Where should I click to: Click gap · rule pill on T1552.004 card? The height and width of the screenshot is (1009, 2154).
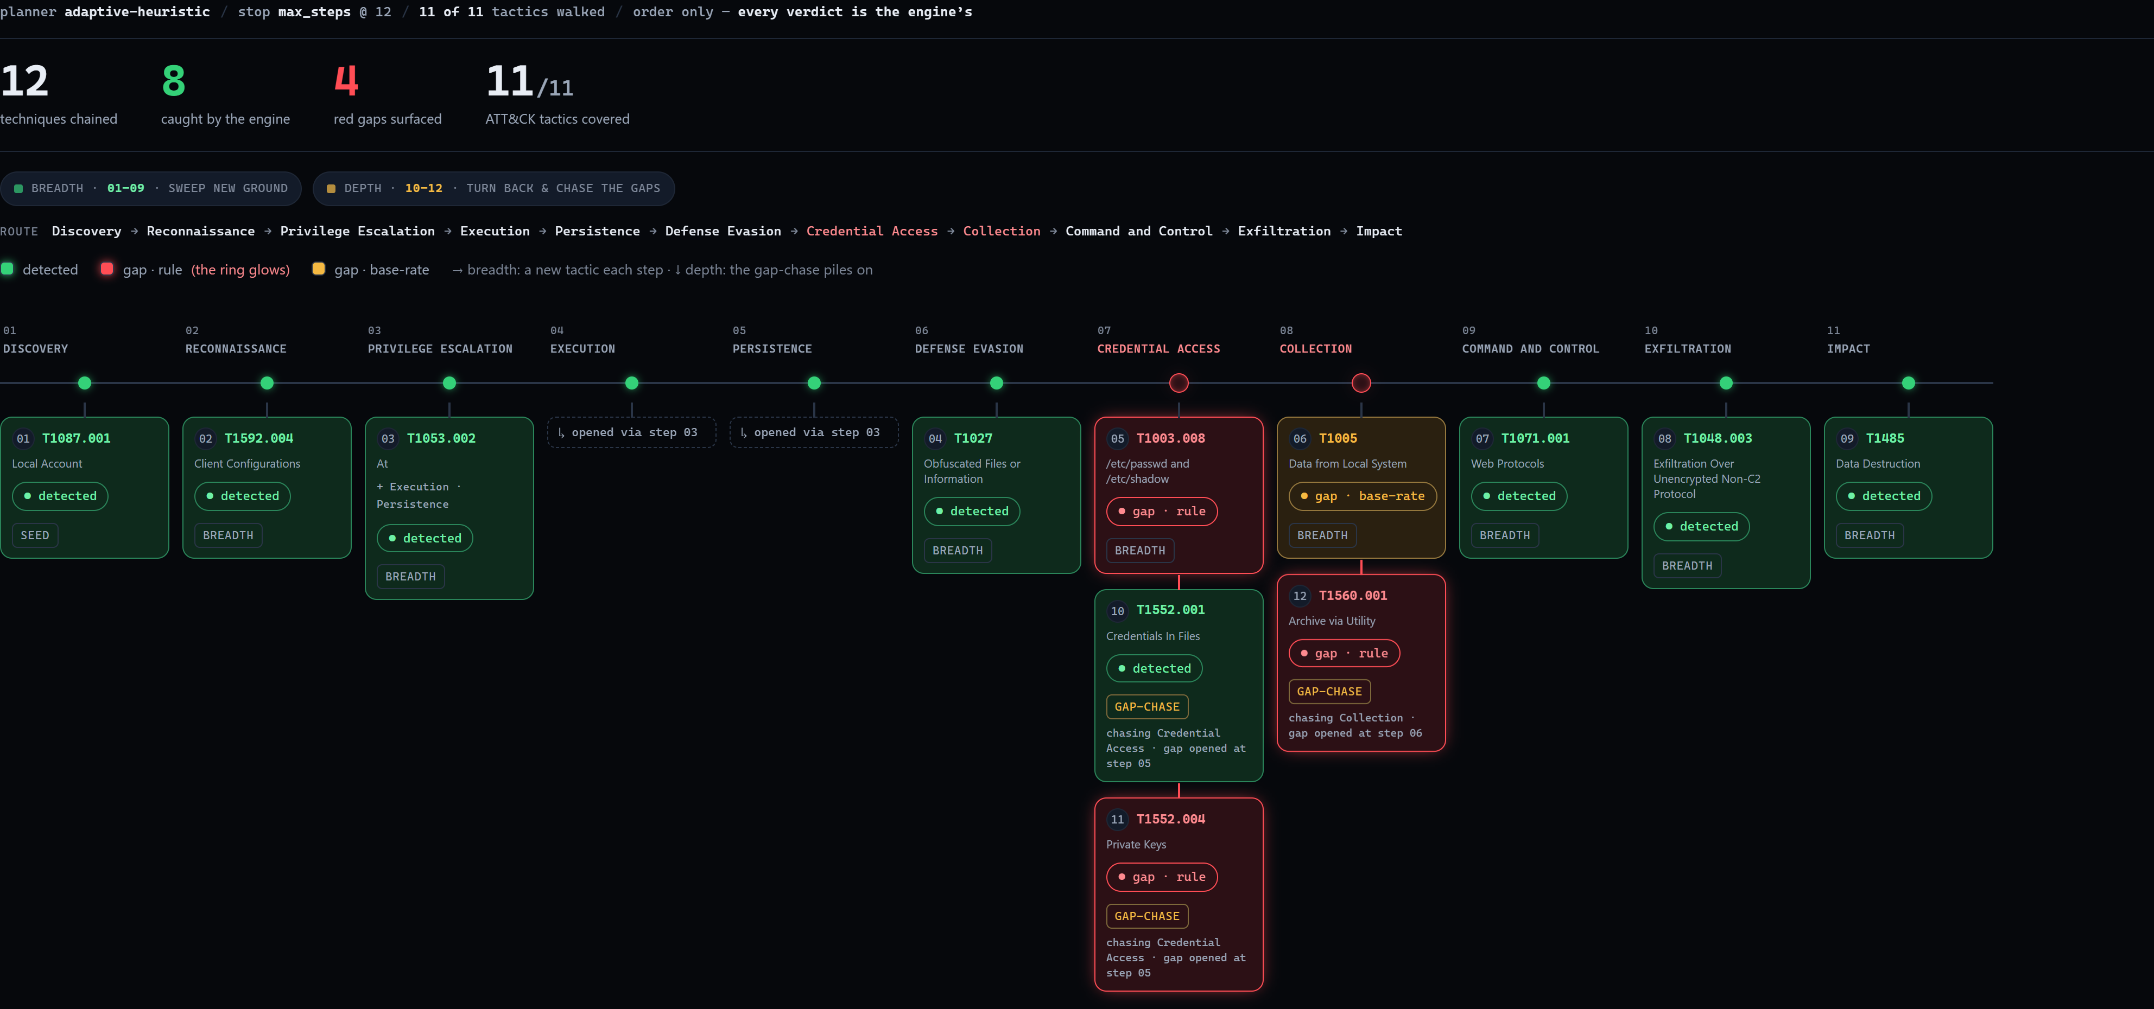pos(1162,877)
